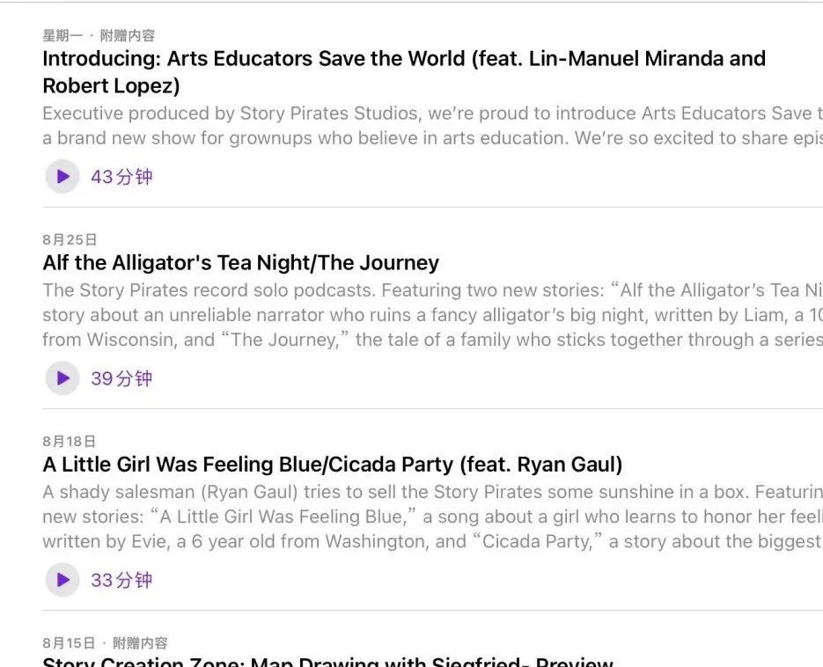Open A Little Girl Was Feeling Blue/Cicada Party title
This screenshot has height=667, width=823.
pos(332,465)
